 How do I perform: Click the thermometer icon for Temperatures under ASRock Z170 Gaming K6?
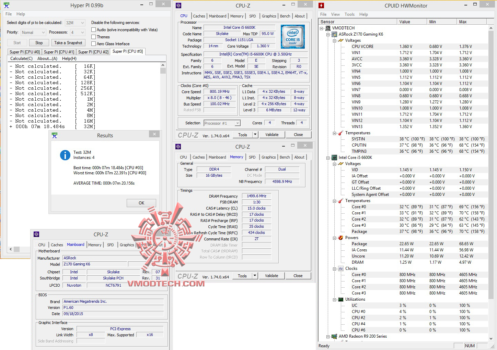click(x=341, y=133)
